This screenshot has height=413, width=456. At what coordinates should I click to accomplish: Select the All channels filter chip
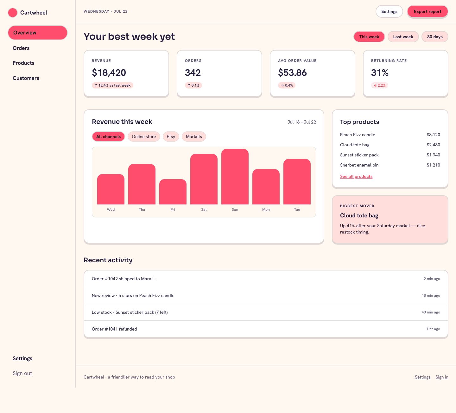pyautogui.click(x=108, y=137)
